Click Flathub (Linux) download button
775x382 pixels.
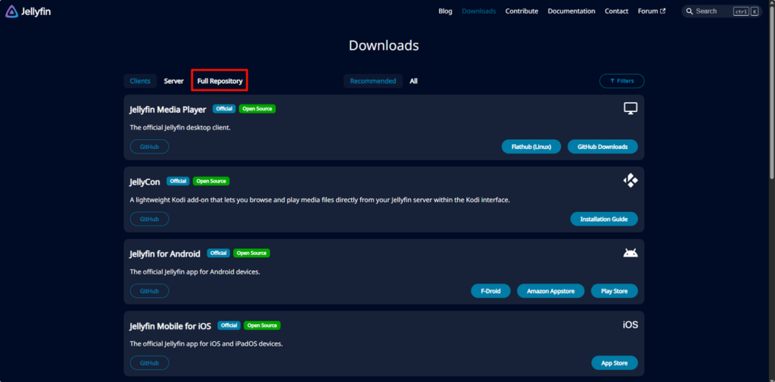point(531,147)
